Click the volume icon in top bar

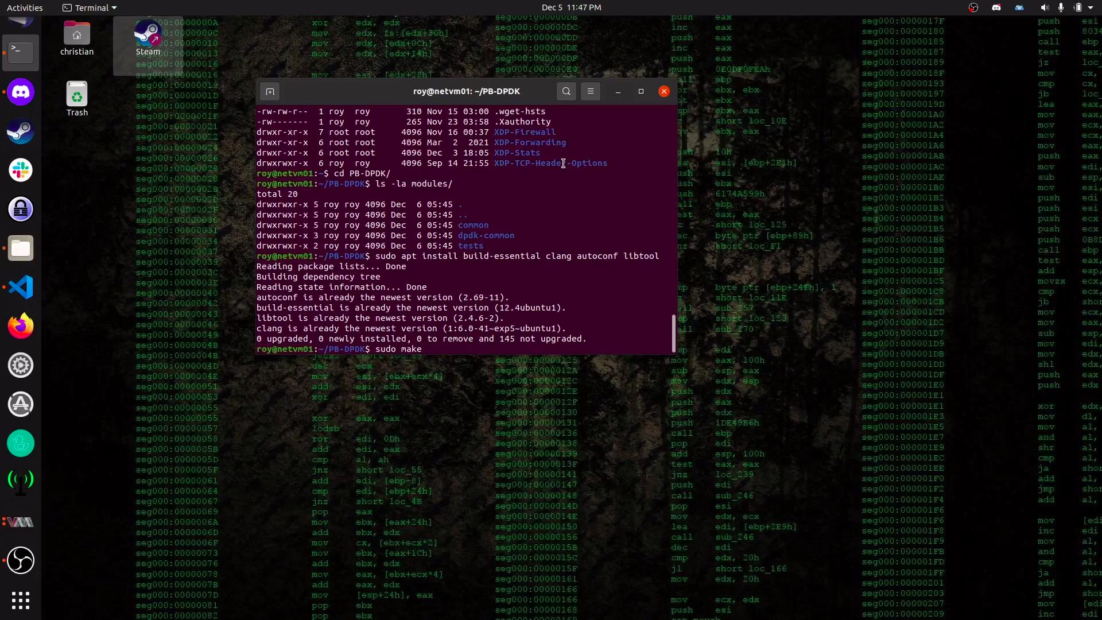pos(1044,7)
